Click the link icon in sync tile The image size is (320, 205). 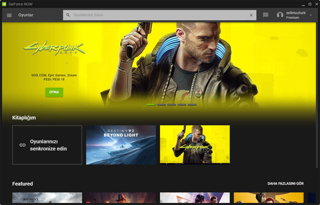(x=23, y=145)
